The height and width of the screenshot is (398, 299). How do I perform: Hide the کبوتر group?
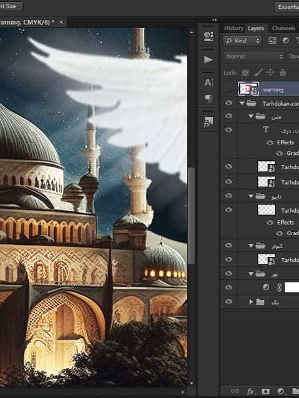(229, 245)
